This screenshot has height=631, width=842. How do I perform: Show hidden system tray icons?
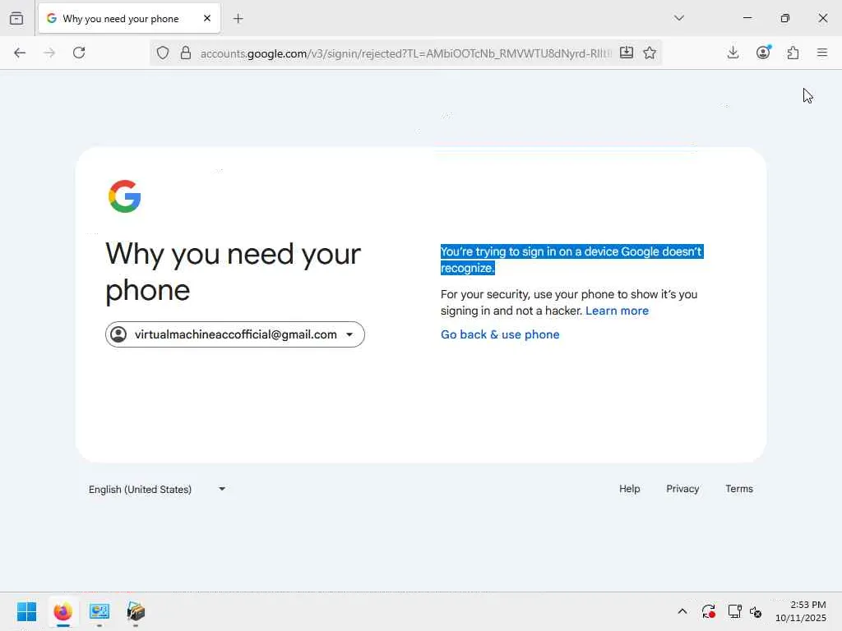pos(682,611)
